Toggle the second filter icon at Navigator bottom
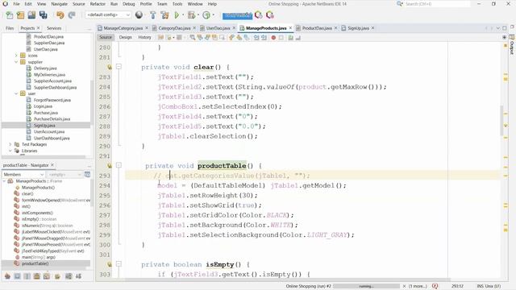 (x=17, y=276)
